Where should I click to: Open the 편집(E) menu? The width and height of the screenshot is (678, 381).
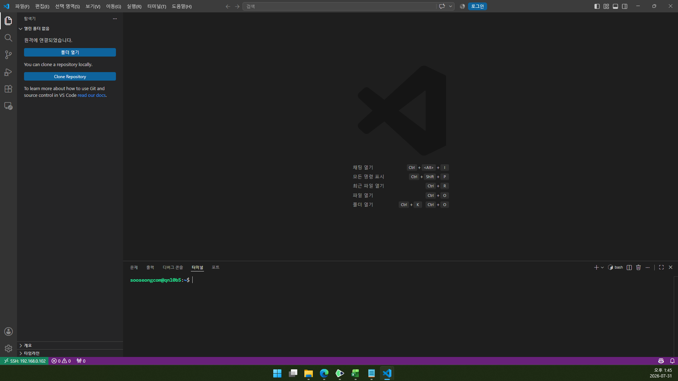tap(42, 6)
